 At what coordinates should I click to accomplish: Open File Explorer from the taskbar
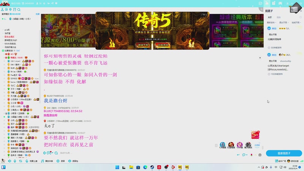[x=131, y=167]
